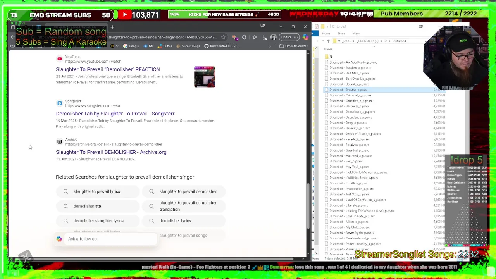Open the Archive.org DEMOLISHER result
Image resolution: width=496 pixels, height=279 pixels.
[x=111, y=152]
